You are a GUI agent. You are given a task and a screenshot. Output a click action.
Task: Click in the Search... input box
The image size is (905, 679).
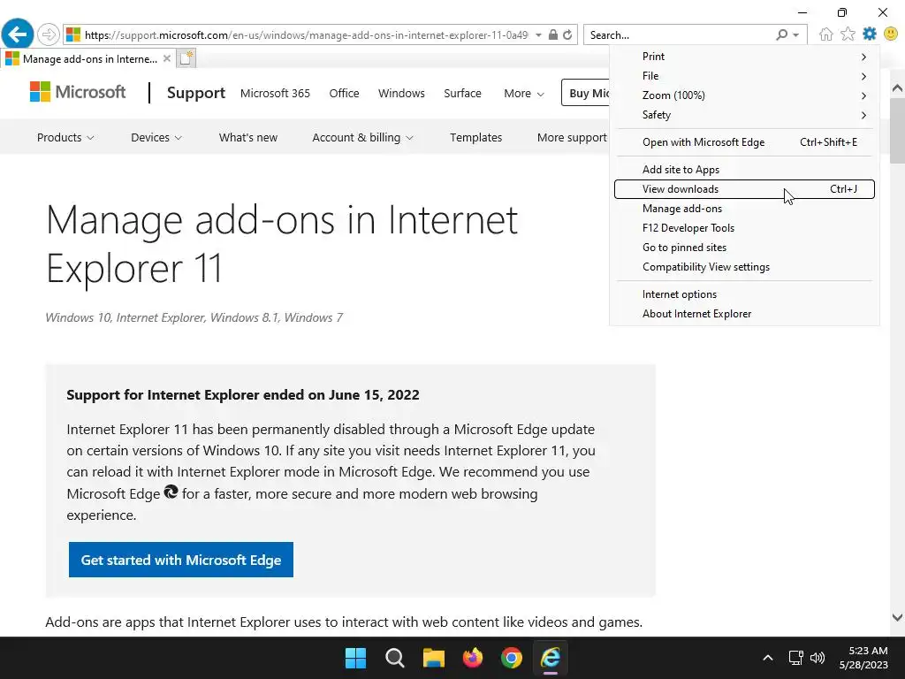coord(680,34)
